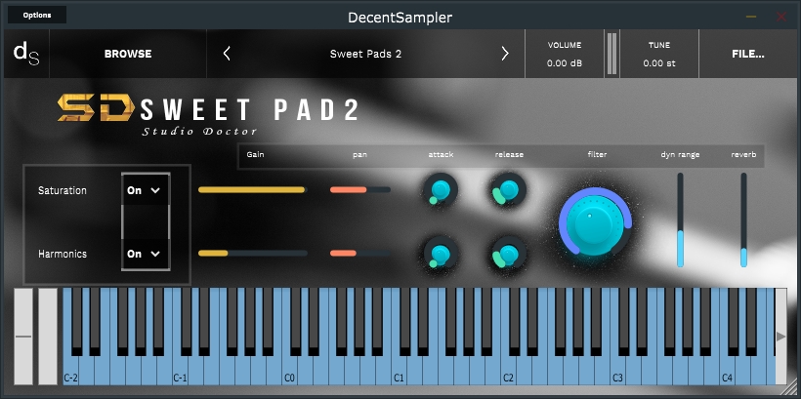Play the C0 key on keyboard
801x399 pixels.
point(290,371)
